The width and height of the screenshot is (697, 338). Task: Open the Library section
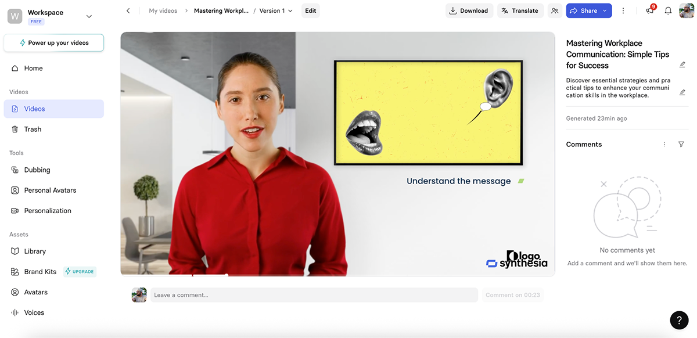pyautogui.click(x=35, y=251)
